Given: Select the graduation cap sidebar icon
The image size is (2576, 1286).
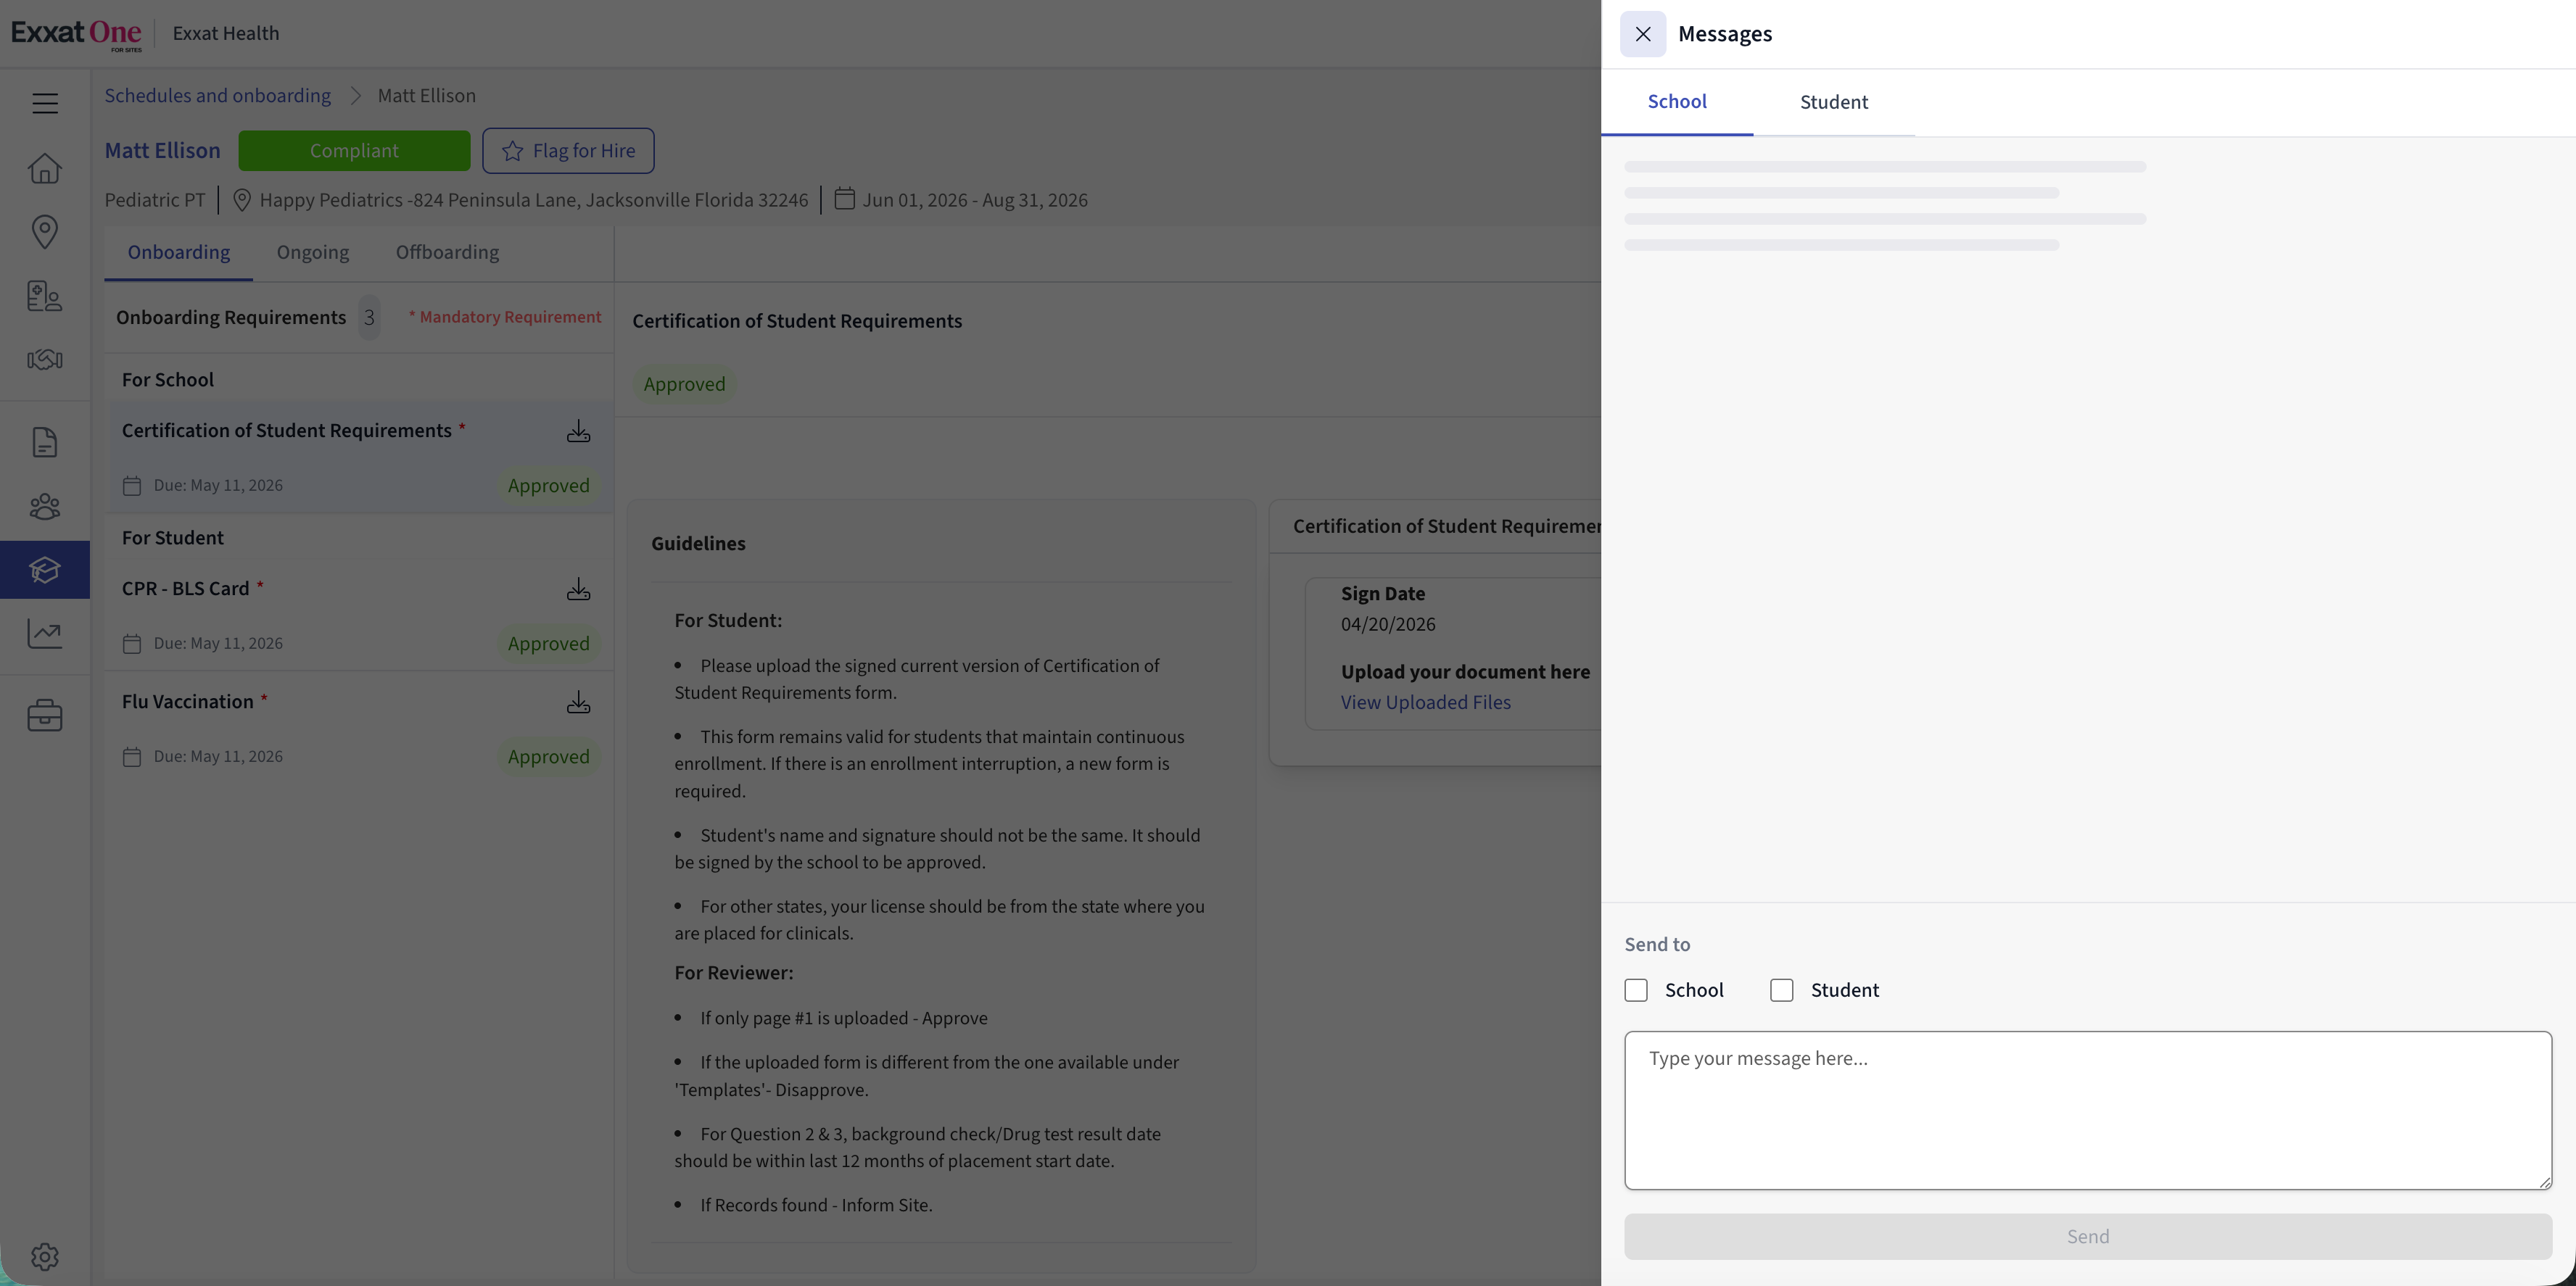Looking at the screenshot, I should point(45,570).
